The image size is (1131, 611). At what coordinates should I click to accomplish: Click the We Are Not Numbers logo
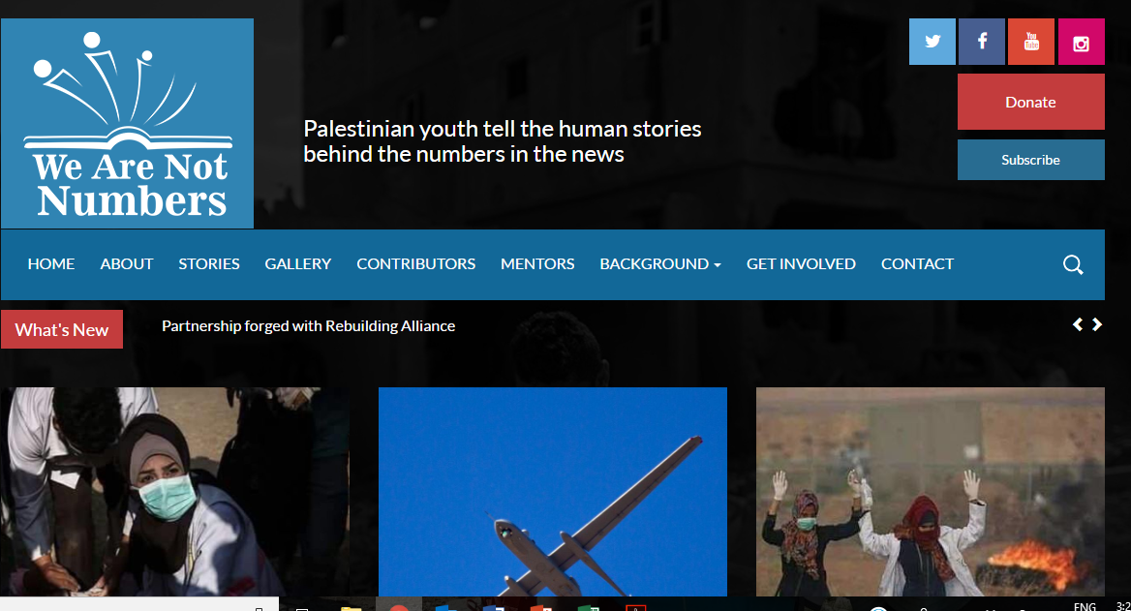pos(128,123)
